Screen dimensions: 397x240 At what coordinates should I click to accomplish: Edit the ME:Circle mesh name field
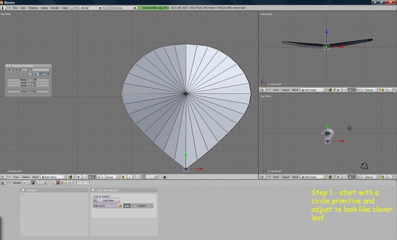[x=105, y=206]
